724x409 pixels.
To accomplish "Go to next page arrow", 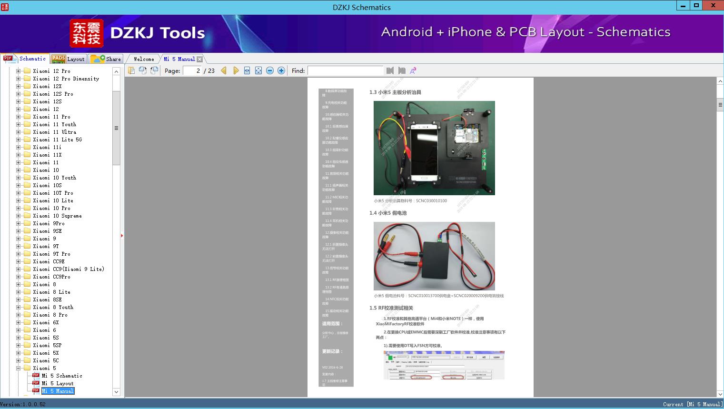I will click(236, 70).
